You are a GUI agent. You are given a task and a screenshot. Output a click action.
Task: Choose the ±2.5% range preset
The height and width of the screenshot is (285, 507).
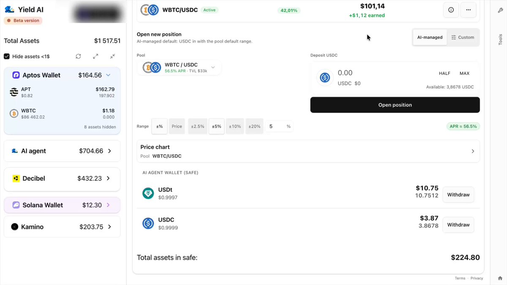click(x=198, y=126)
